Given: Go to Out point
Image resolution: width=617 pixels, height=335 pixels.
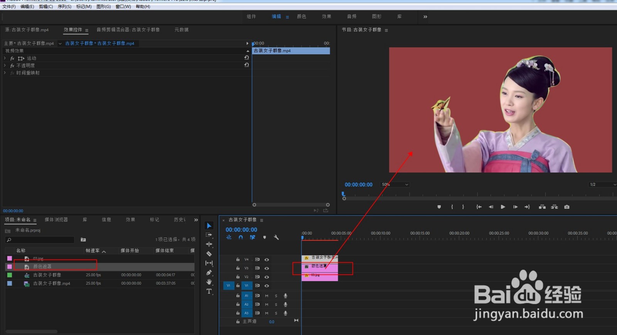Looking at the screenshot, I should click(527, 207).
